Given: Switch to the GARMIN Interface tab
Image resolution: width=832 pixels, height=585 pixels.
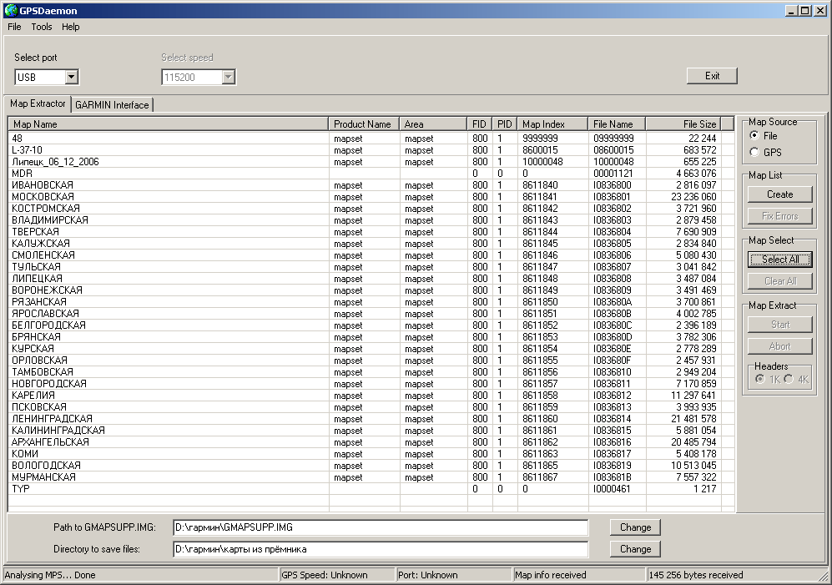Looking at the screenshot, I should (x=112, y=105).
